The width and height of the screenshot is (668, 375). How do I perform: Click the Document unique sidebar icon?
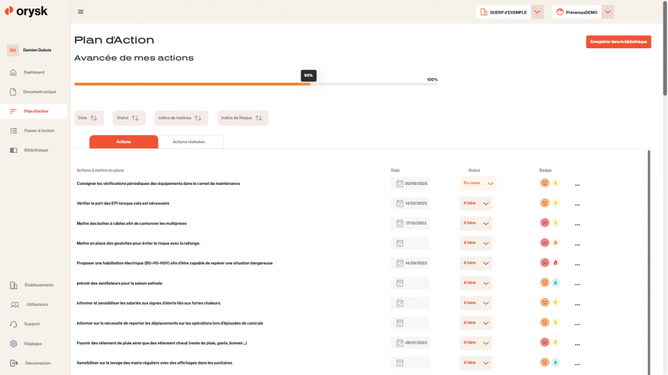coord(13,92)
